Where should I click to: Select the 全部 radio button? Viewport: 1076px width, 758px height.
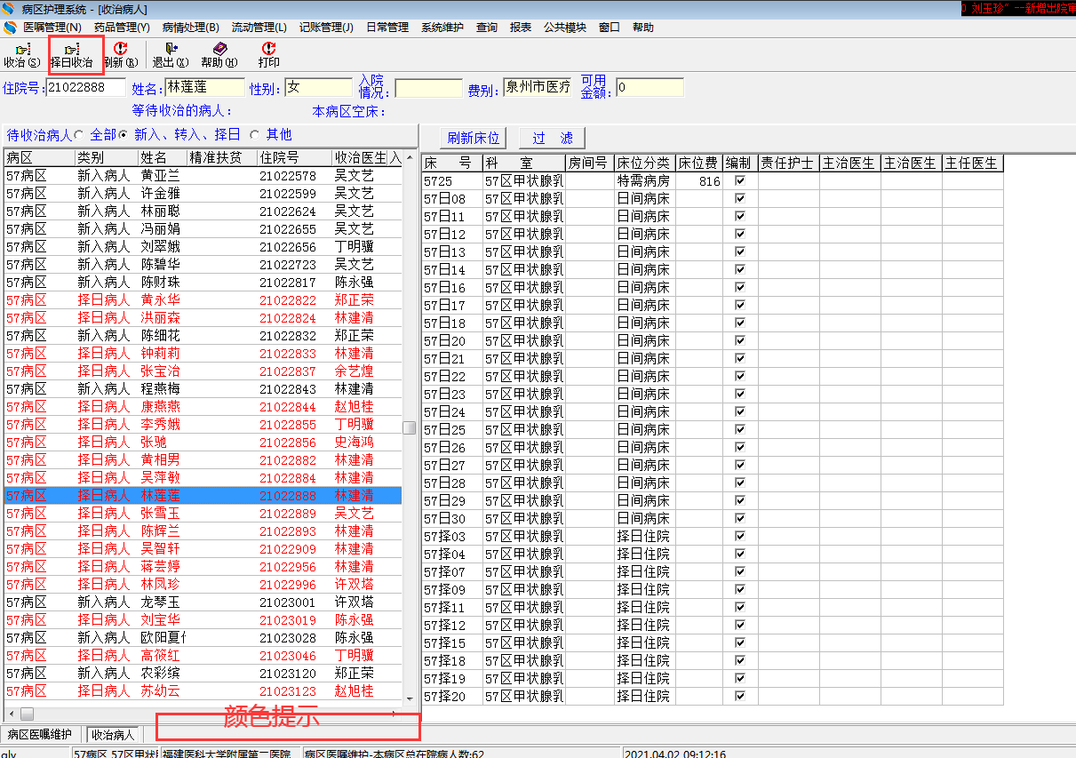pos(79,135)
